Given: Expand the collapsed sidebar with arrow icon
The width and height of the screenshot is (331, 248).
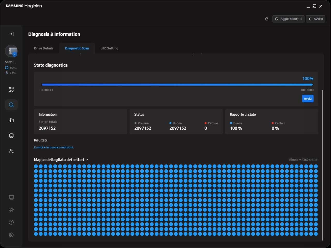Looking at the screenshot, I should click(11, 34).
